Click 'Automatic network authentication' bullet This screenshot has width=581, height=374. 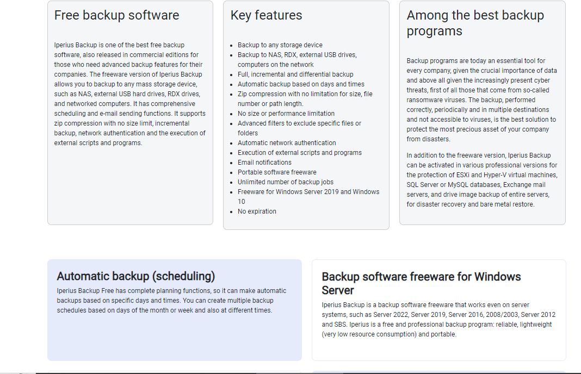click(287, 142)
